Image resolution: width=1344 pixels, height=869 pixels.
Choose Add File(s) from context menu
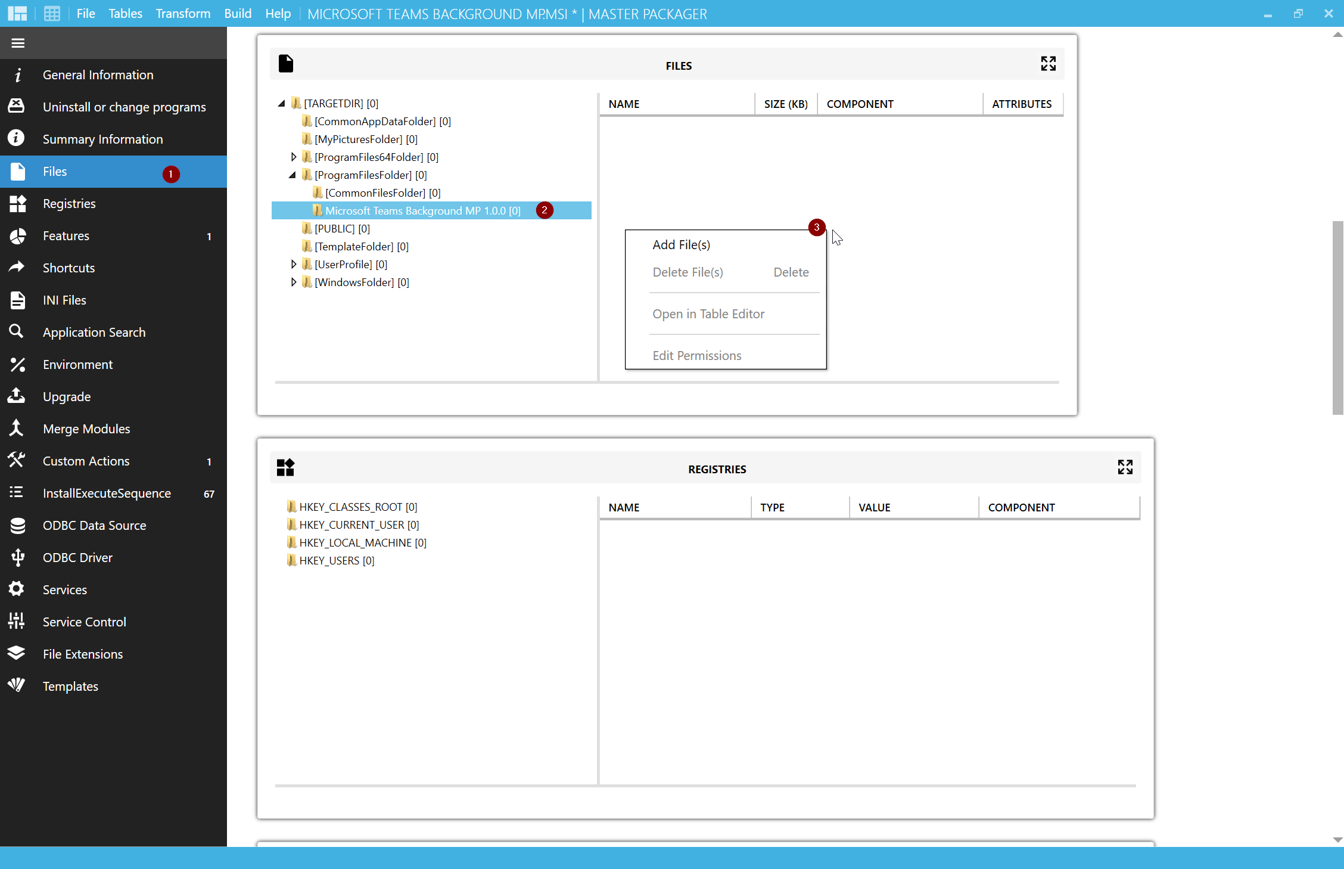click(x=726, y=245)
